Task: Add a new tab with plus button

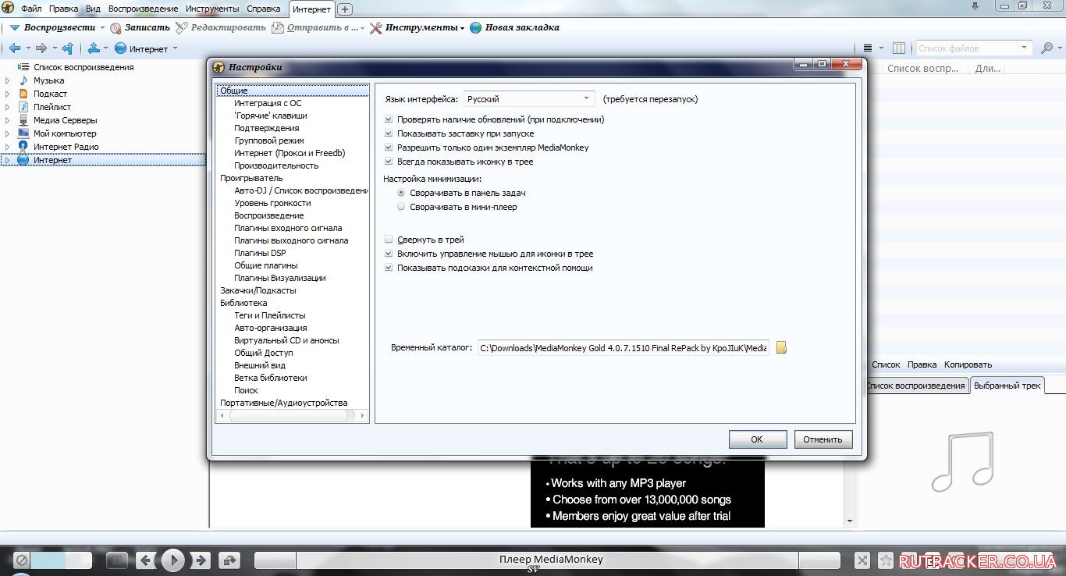Action: pyautogui.click(x=345, y=9)
